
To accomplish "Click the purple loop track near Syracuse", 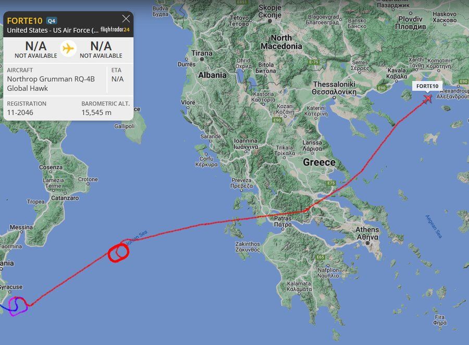I will pos(17,306).
